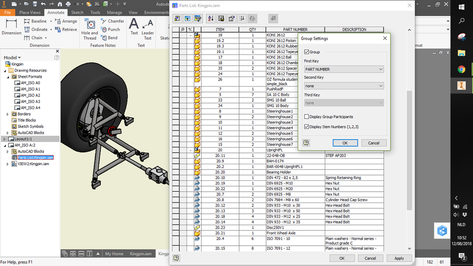The width and height of the screenshot is (473, 266).
Task: Select the Text annotation tool
Action: (134, 27)
